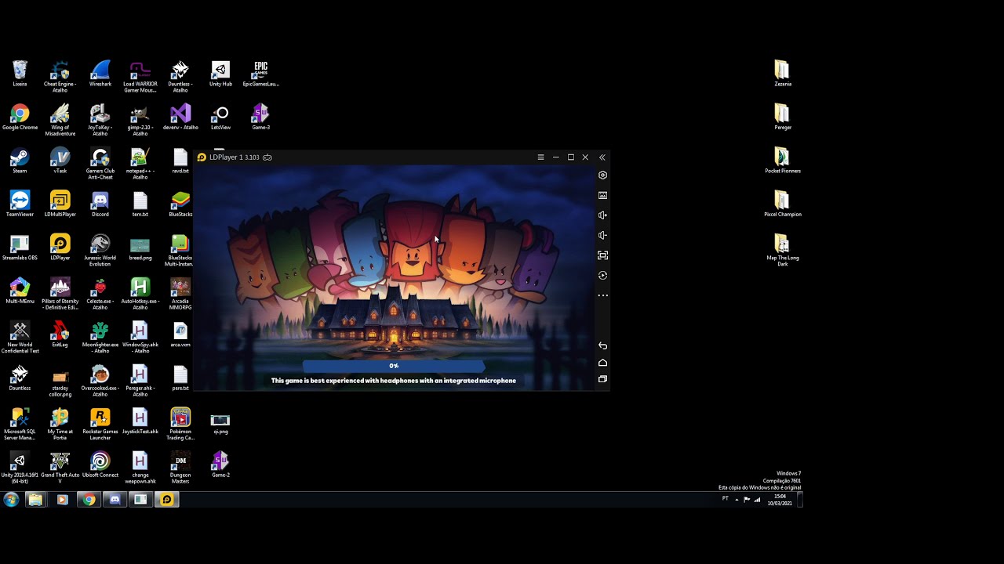Increase volume in LDPlayer sidebar
This screenshot has height=564, width=1004.
tap(602, 215)
